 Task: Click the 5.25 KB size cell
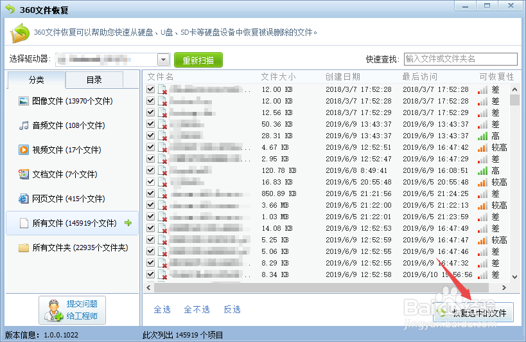pos(275,240)
